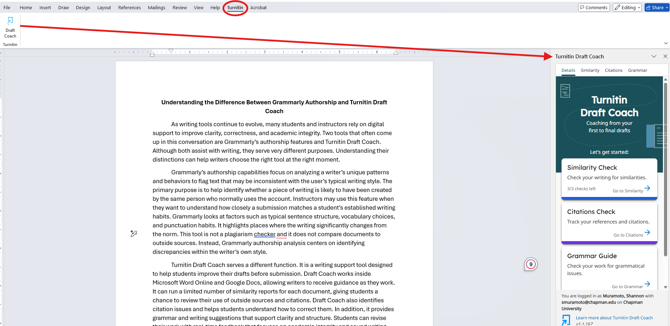Click the pen editor icon in left margin

[x=134, y=233]
